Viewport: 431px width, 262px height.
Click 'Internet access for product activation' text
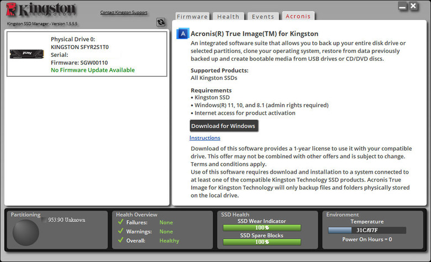click(245, 113)
